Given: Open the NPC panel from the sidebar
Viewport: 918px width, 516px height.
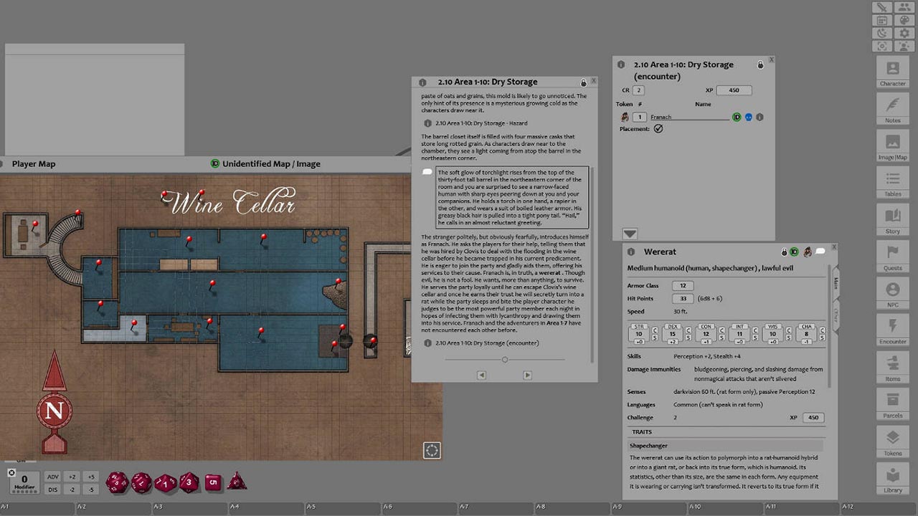Looking at the screenshot, I should (x=892, y=292).
